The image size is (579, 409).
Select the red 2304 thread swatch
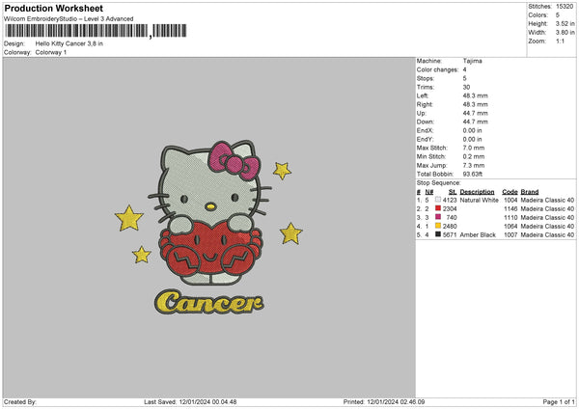coord(439,208)
